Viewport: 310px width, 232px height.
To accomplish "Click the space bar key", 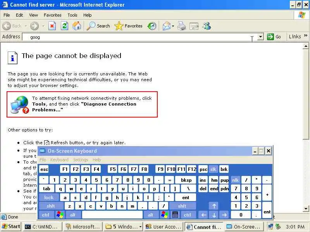I will click(x=112, y=215).
